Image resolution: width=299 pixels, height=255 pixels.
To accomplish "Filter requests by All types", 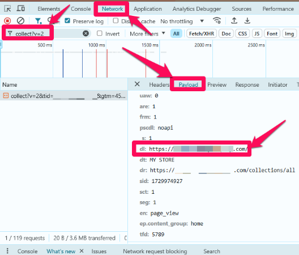I will pyautogui.click(x=176, y=33).
